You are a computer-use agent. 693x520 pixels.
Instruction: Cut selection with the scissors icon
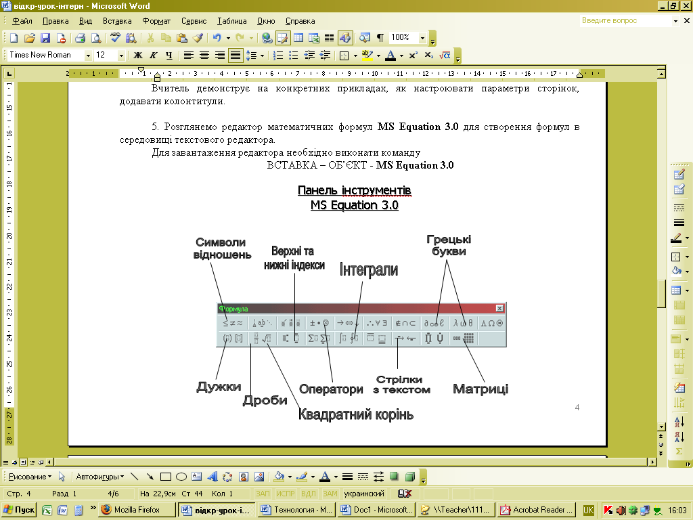(150, 38)
